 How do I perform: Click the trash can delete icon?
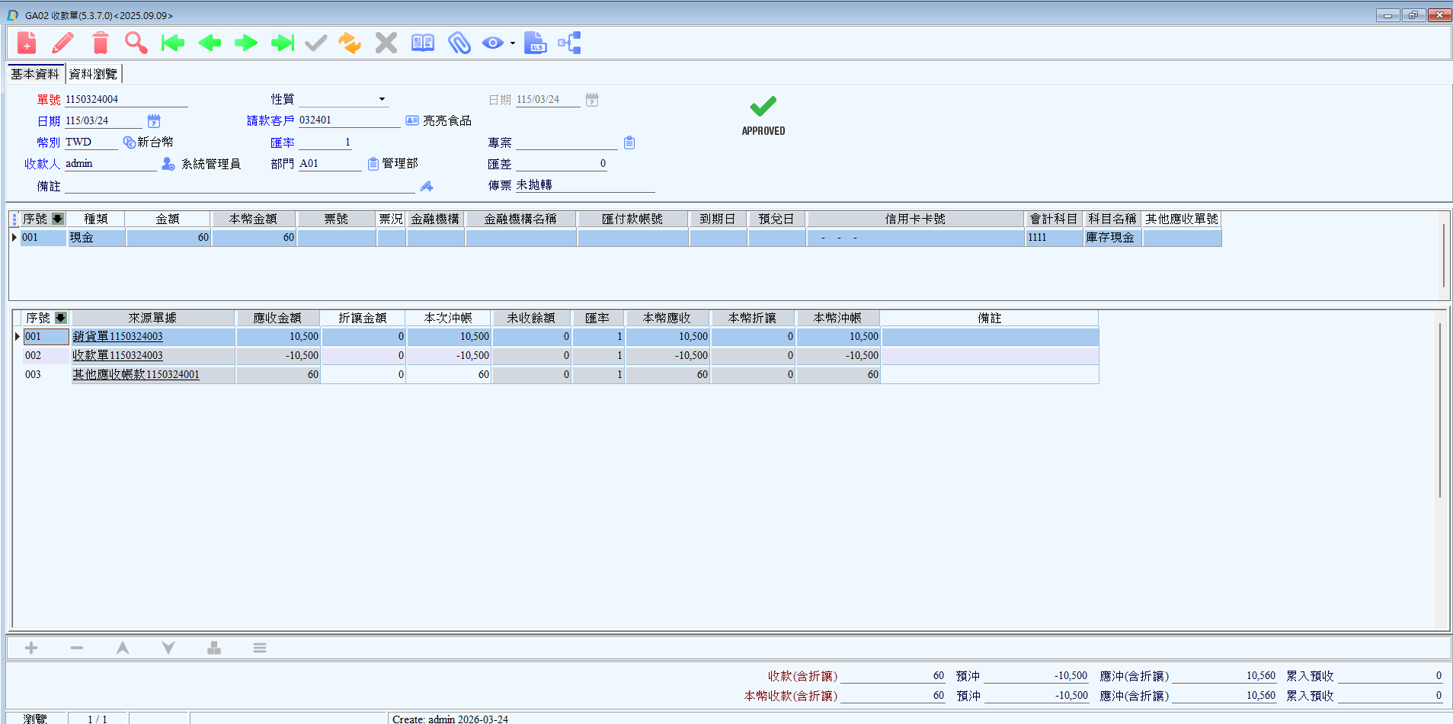[100, 43]
